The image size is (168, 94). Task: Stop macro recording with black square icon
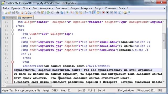click(107, 13)
